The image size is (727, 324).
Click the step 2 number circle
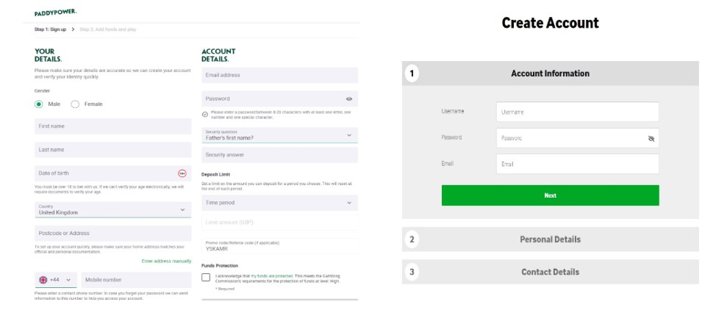click(412, 240)
